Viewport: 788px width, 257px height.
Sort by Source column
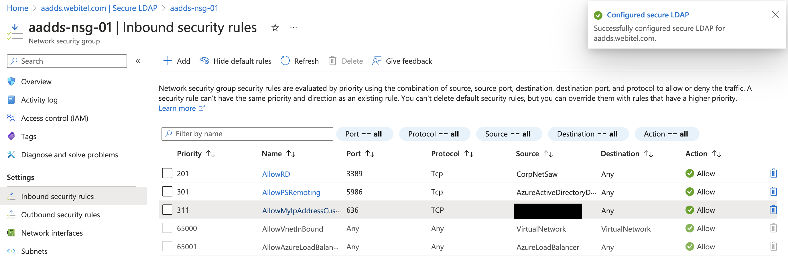click(534, 154)
